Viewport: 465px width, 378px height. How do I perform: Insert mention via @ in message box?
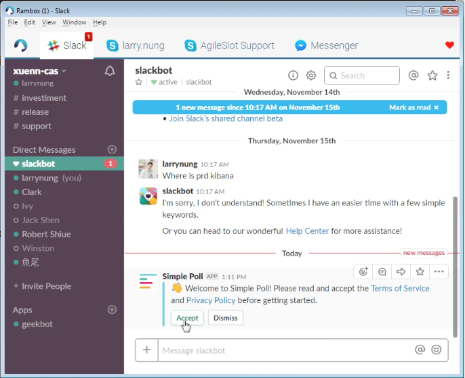tap(420, 350)
